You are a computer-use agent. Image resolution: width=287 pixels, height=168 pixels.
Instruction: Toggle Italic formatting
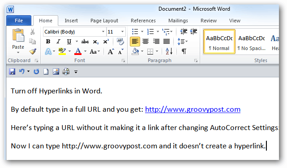[x=58, y=42]
